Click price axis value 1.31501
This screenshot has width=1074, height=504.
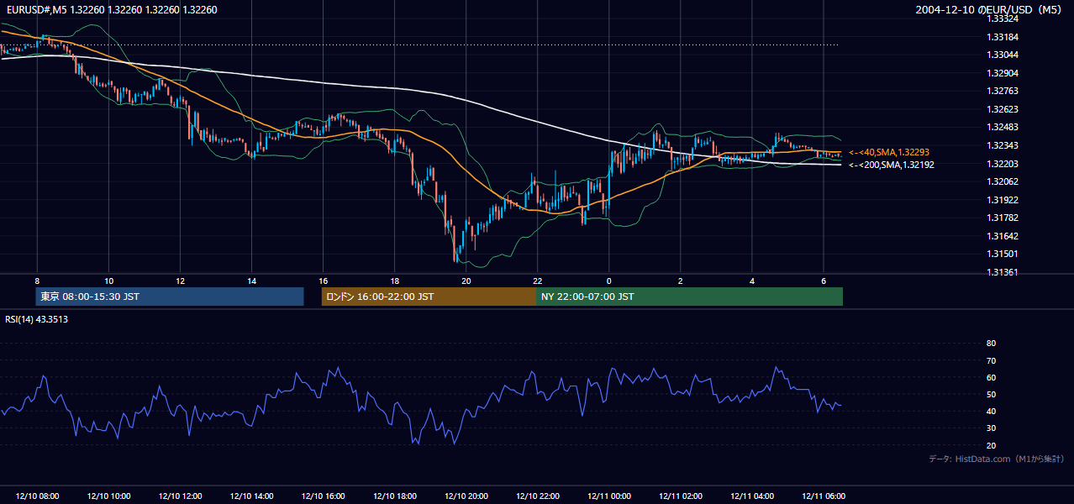pos(1004,254)
